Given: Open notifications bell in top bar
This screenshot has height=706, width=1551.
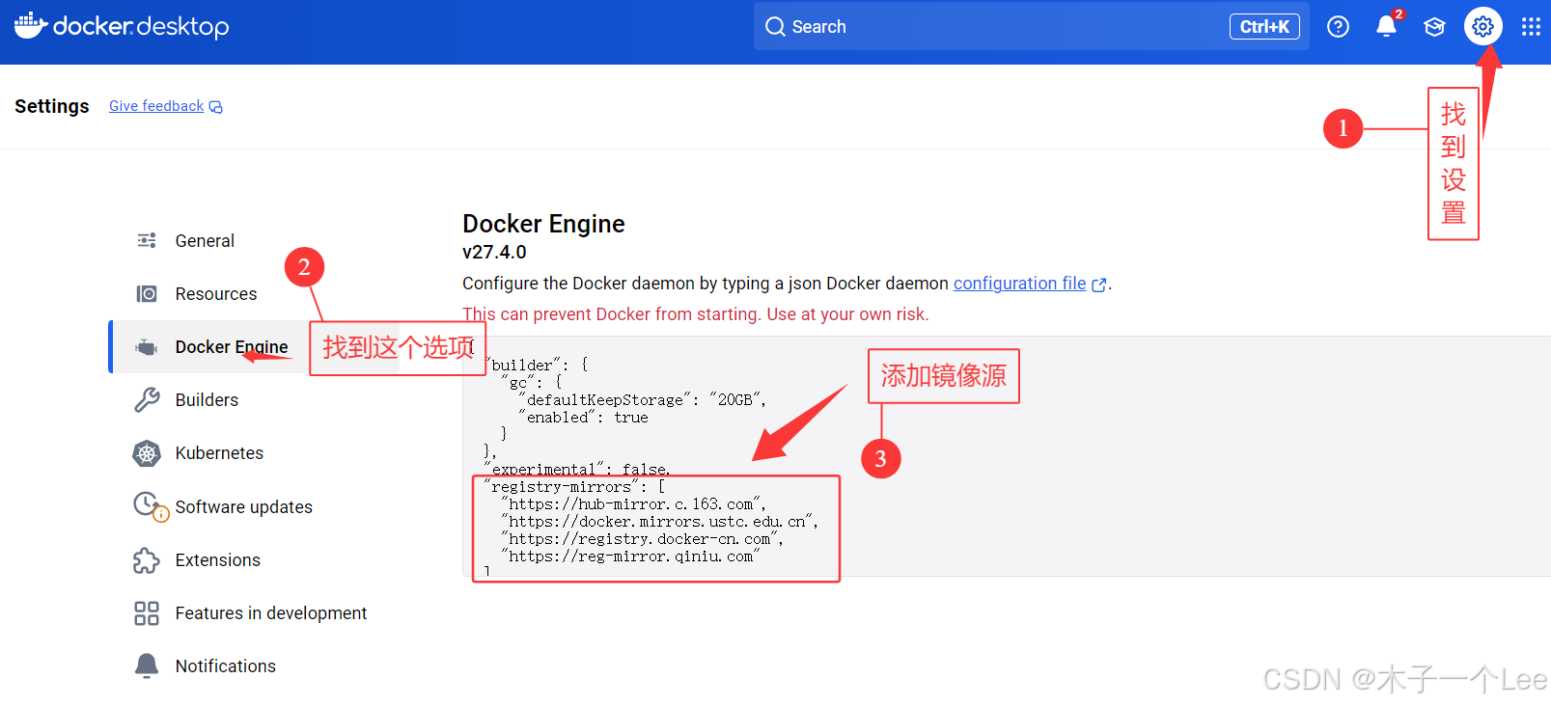Looking at the screenshot, I should [x=1386, y=26].
